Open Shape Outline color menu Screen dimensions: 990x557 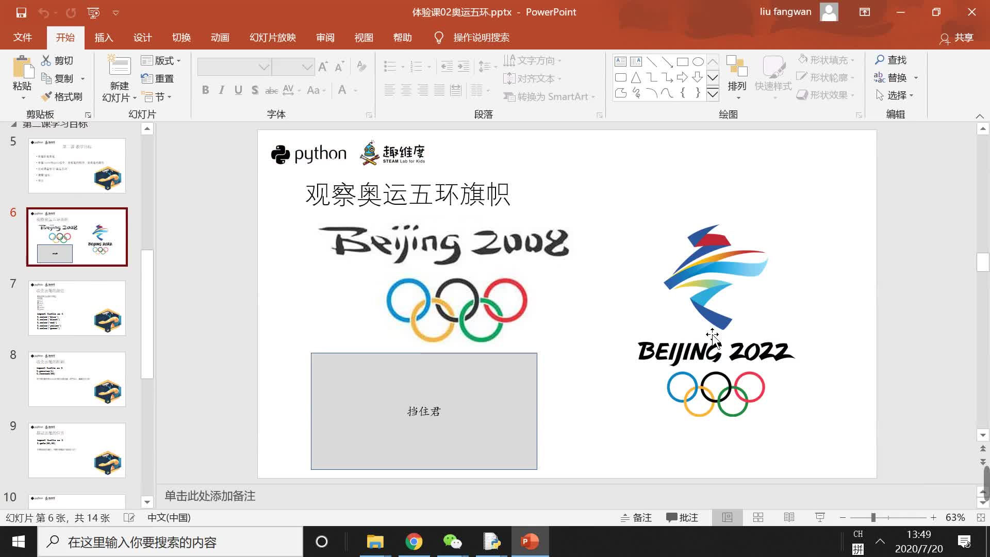coord(826,77)
